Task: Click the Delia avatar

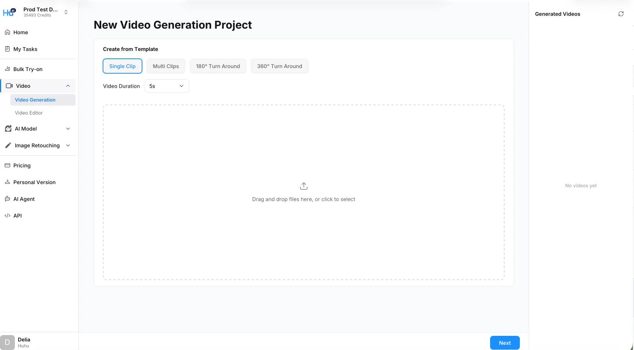Action: tap(7, 343)
